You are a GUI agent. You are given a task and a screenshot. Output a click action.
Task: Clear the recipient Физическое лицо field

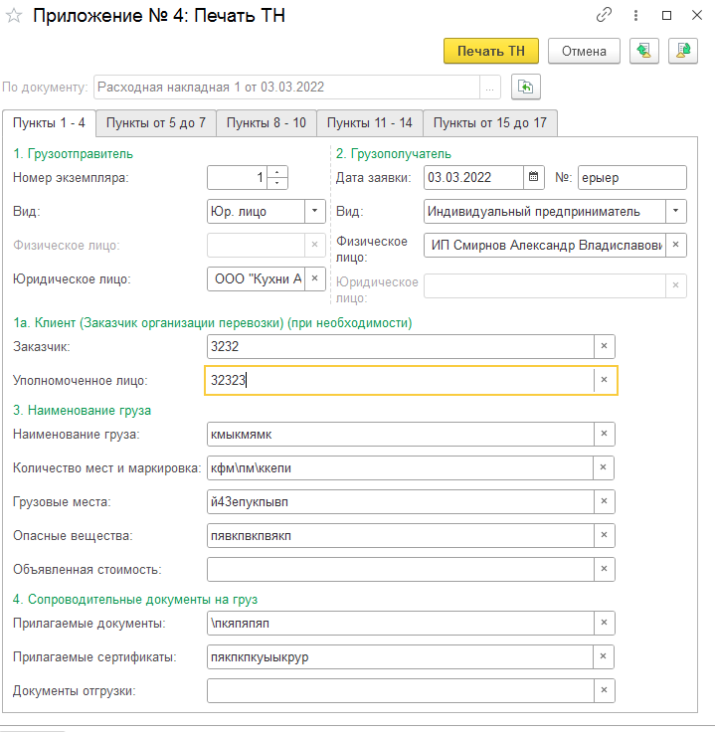click(676, 245)
